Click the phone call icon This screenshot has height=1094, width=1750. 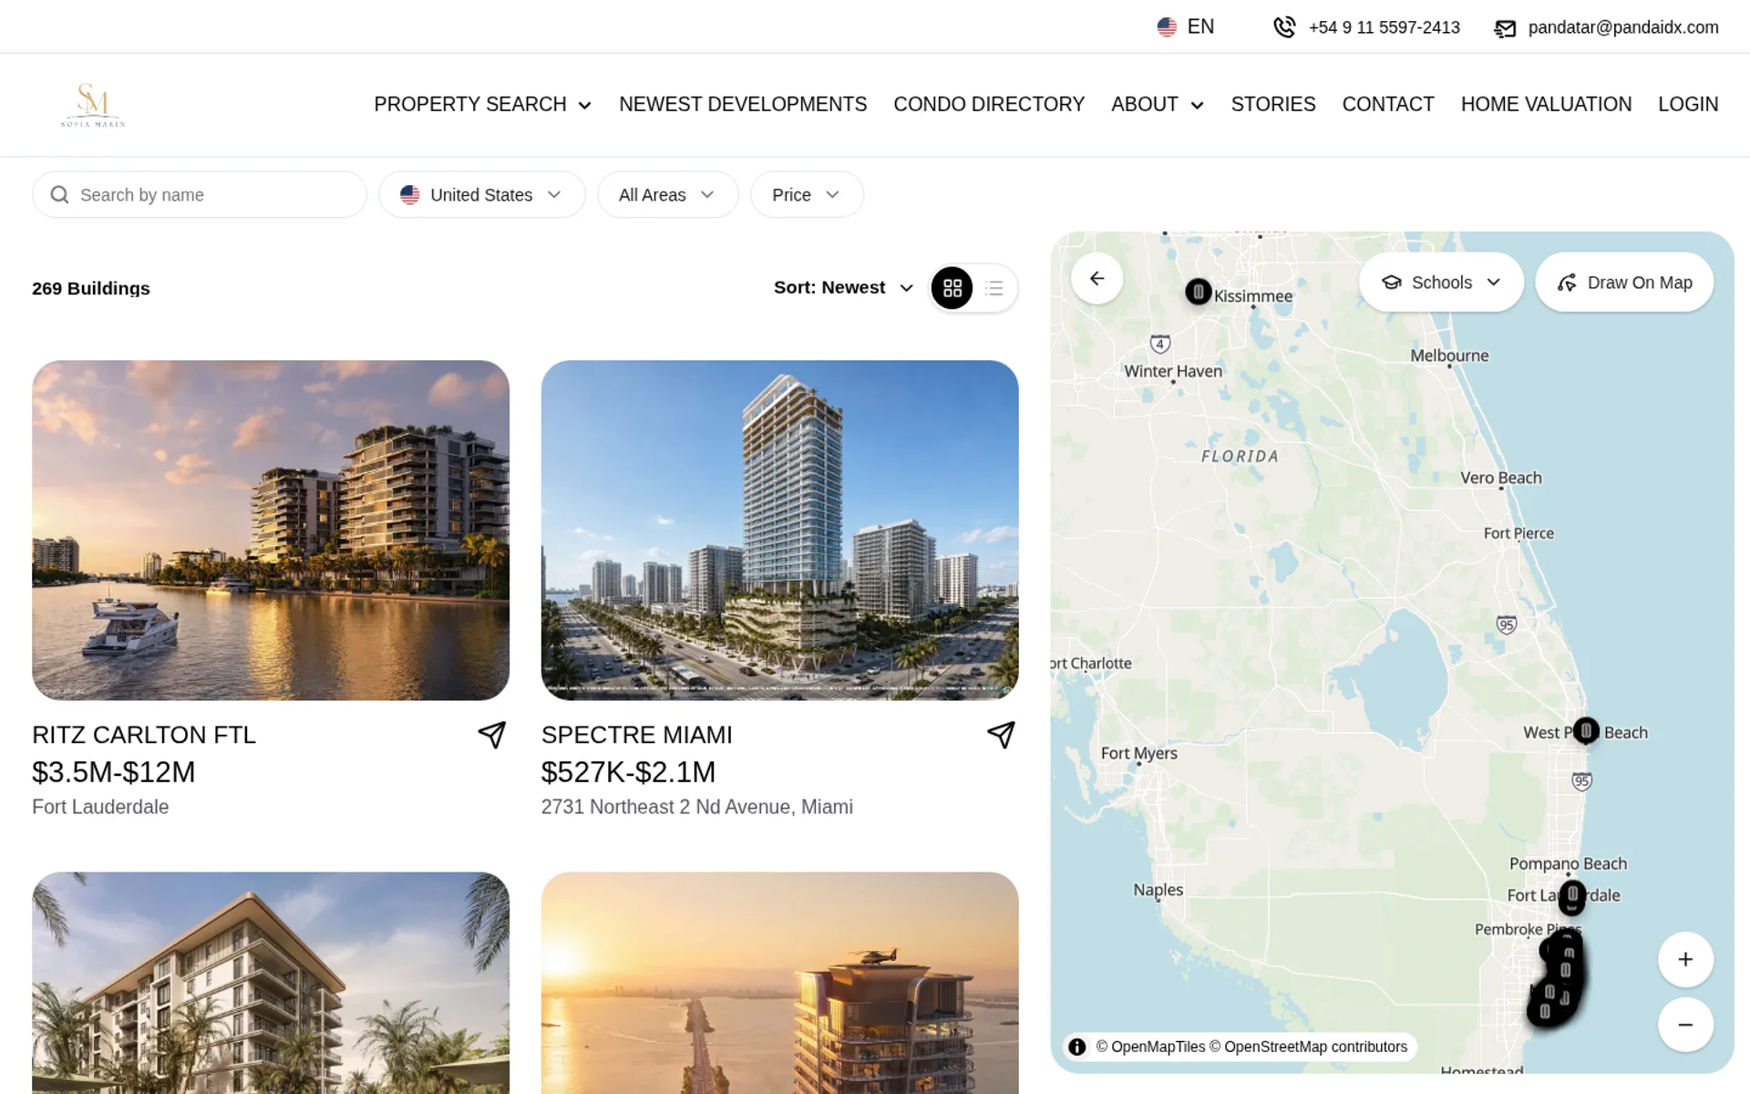click(1284, 27)
